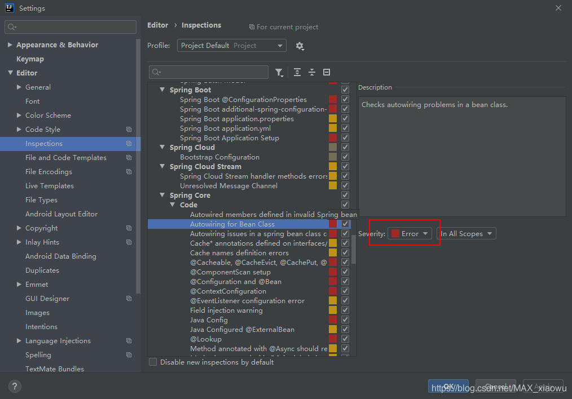
Task: Collapse the Spring Cloud Stream group
Action: [162, 166]
